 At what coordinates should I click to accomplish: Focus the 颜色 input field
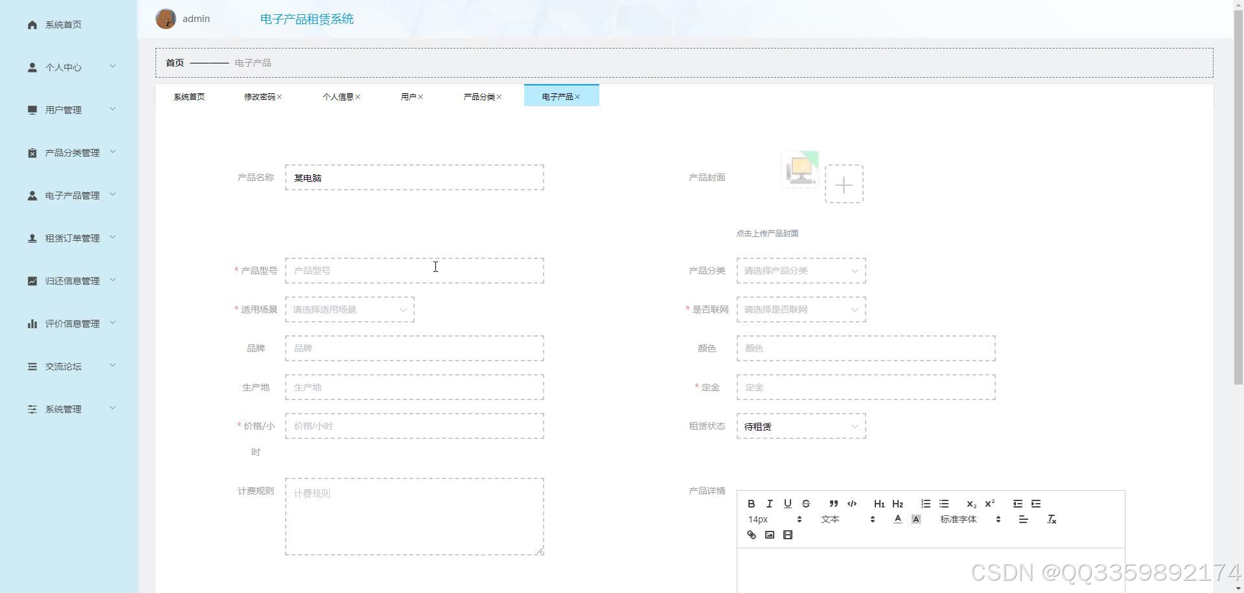point(866,348)
